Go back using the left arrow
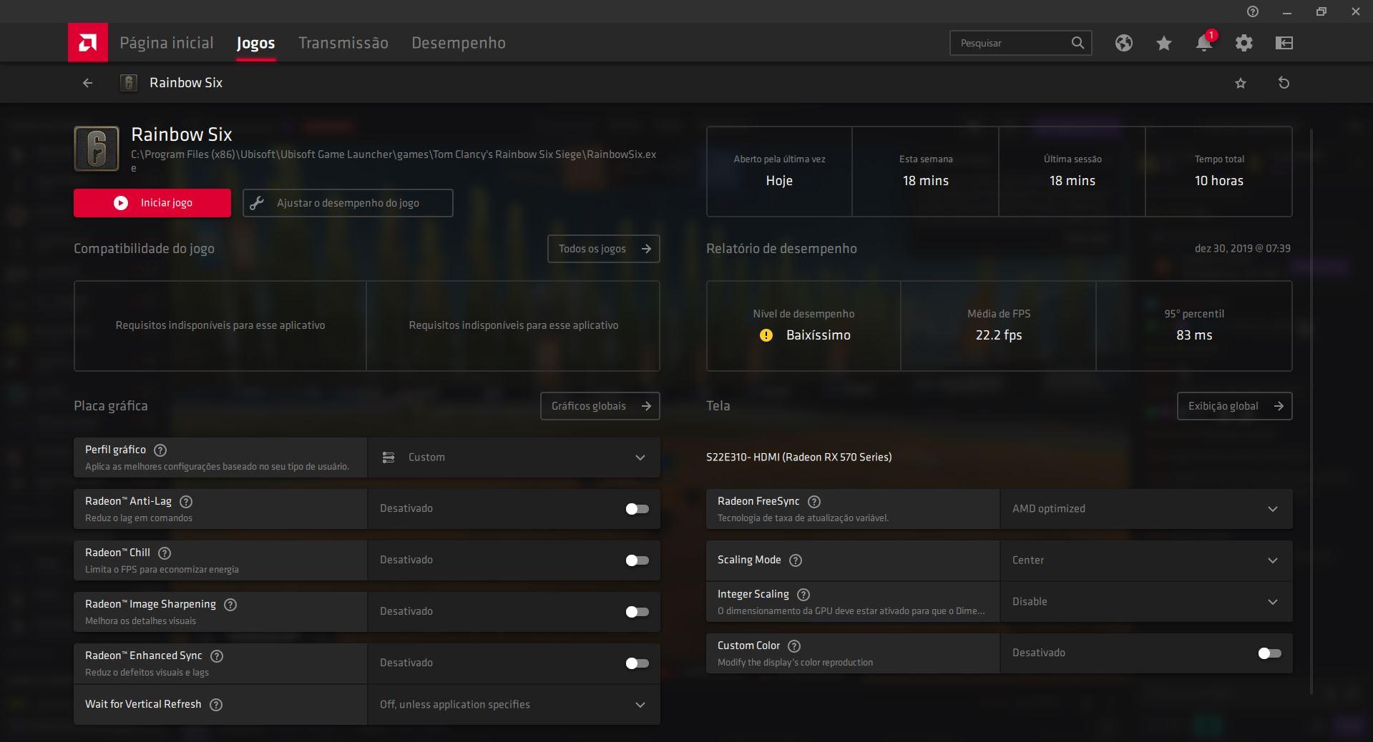 87,83
